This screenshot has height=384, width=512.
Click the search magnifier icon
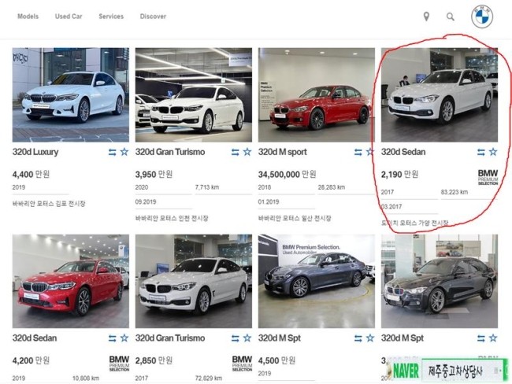click(451, 17)
